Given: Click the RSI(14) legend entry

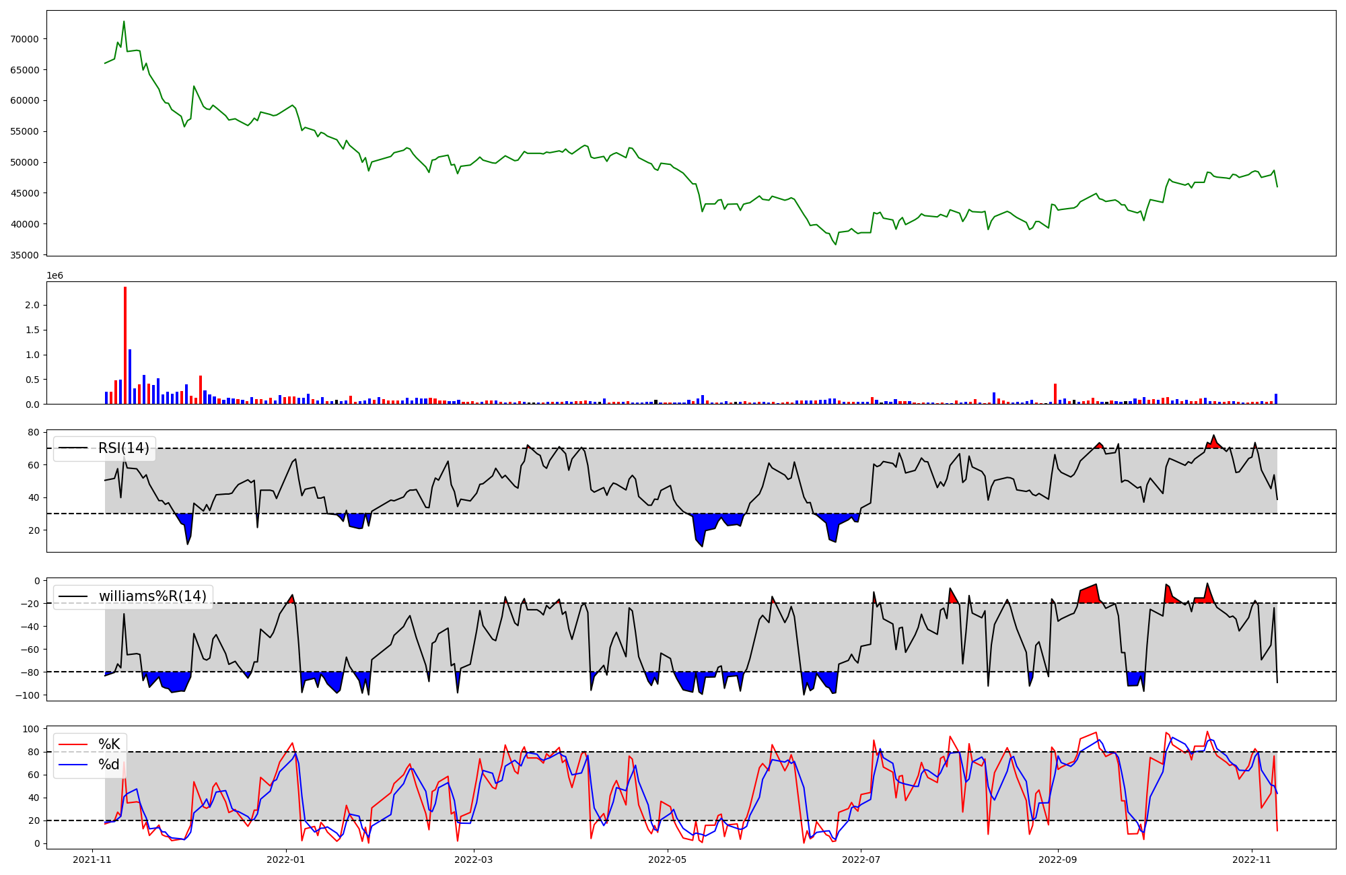Looking at the screenshot, I should point(124,448).
